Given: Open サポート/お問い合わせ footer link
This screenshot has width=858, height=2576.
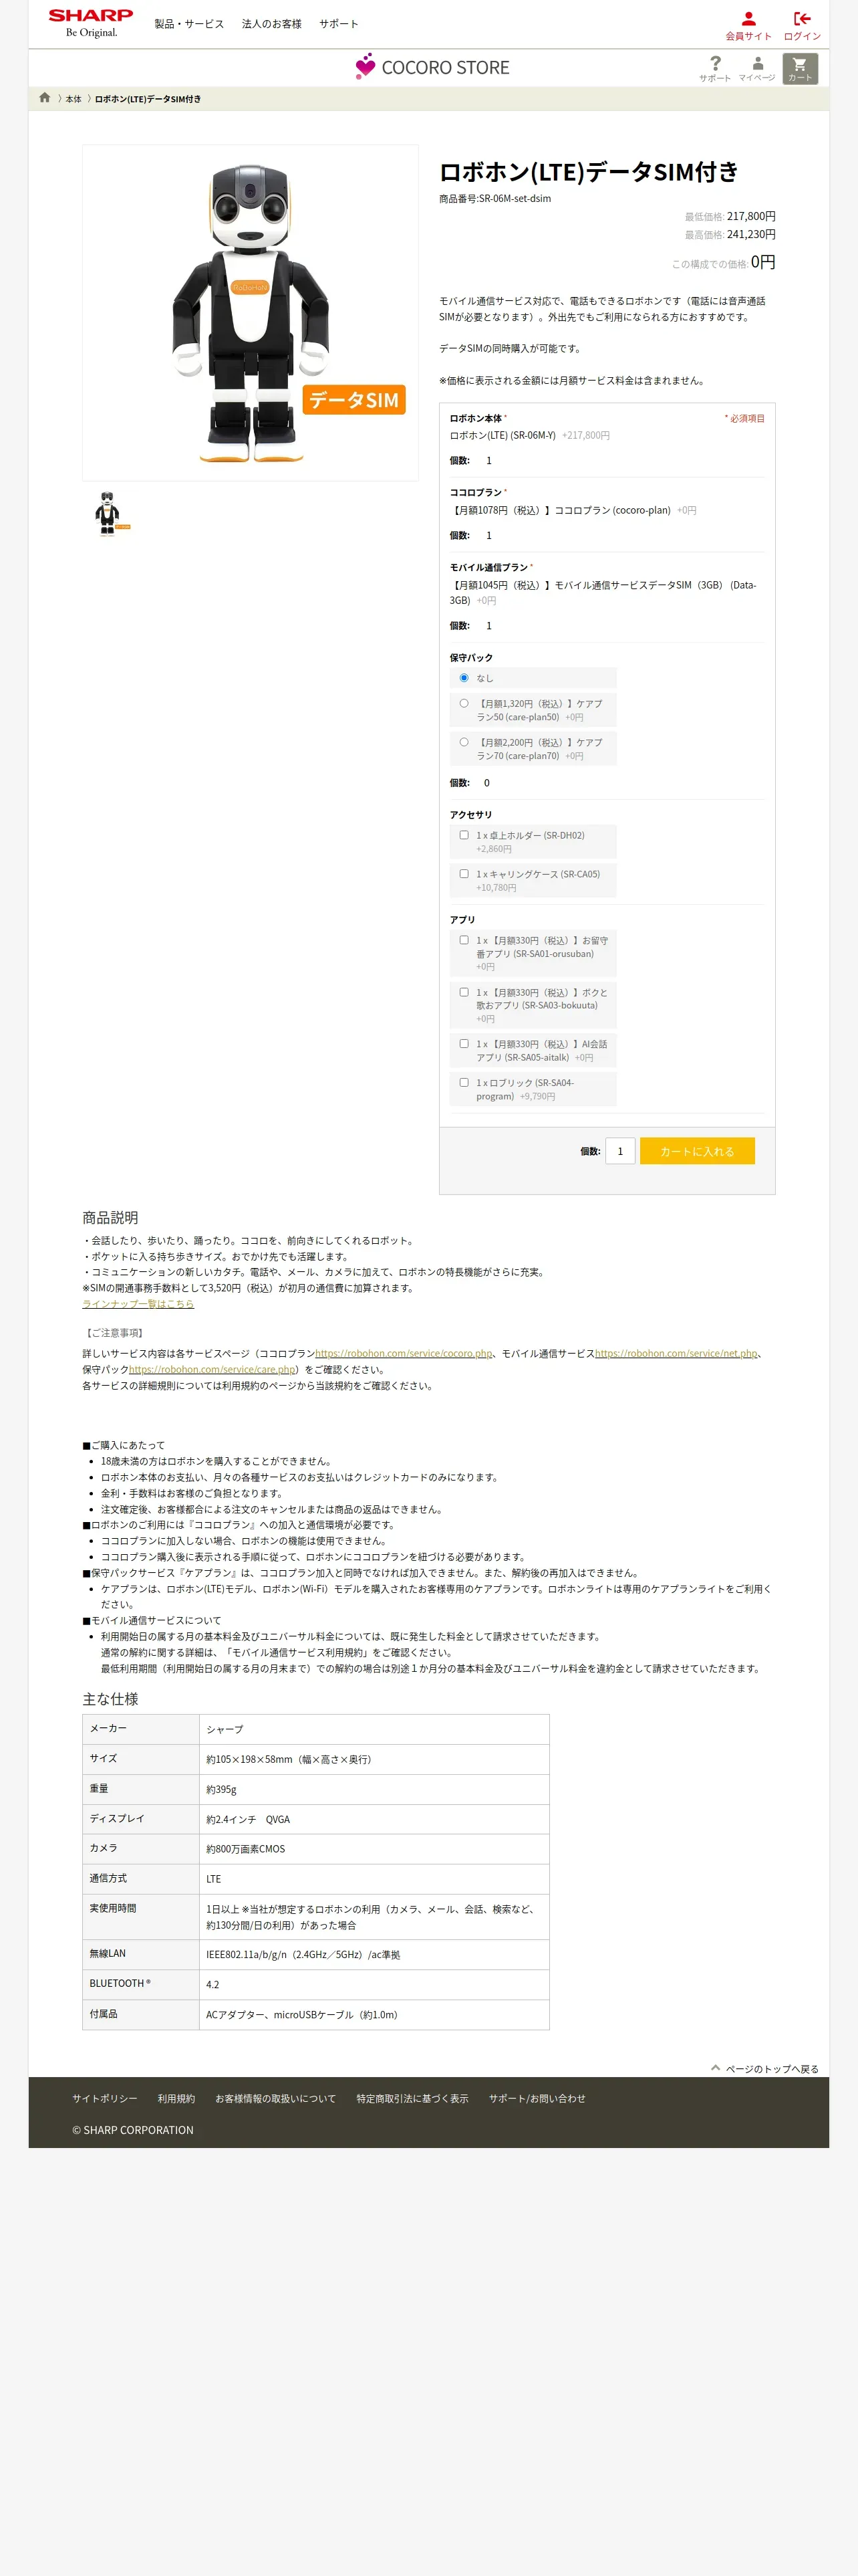Looking at the screenshot, I should (x=537, y=2098).
